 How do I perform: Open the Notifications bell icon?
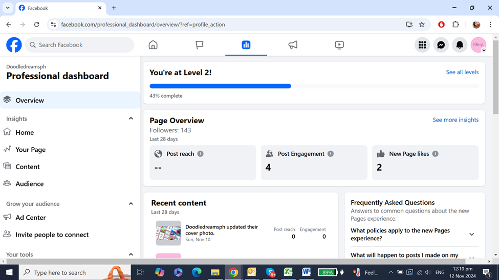coord(460,45)
